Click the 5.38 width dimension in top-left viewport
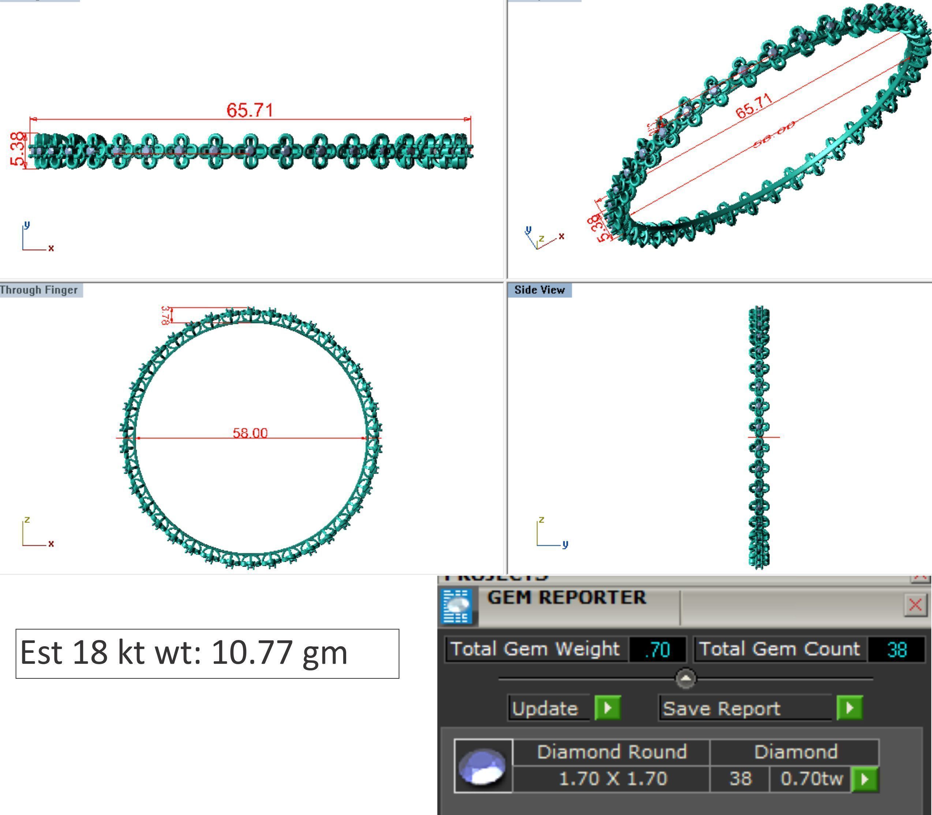 coord(16,149)
